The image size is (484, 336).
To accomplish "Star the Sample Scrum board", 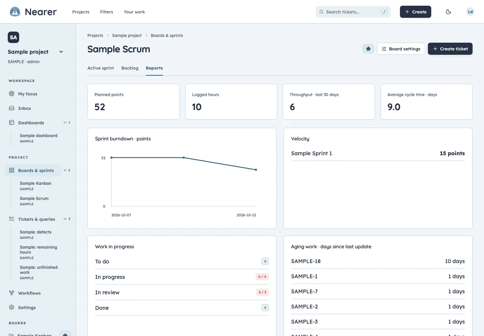I will point(368,49).
